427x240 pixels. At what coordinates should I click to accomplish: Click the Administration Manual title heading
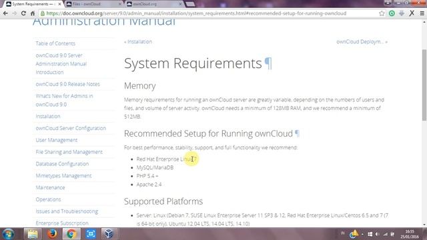pyautogui.click(x=104, y=22)
